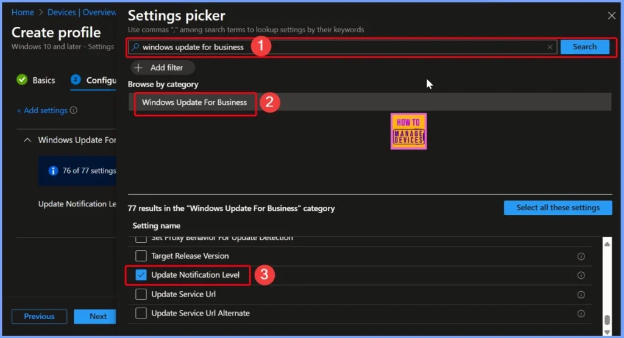This screenshot has width=624, height=338.
Task: Open info for Update Service Url Alternate
Action: point(581,314)
